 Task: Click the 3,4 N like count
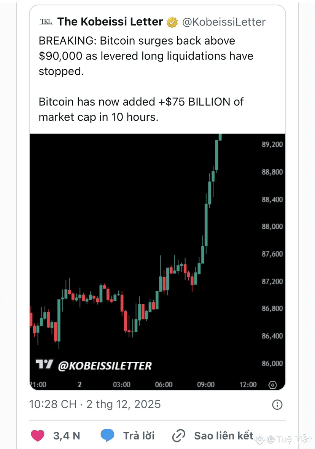(x=67, y=436)
